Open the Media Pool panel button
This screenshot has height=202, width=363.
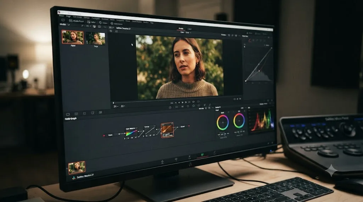pyautogui.click(x=76, y=21)
